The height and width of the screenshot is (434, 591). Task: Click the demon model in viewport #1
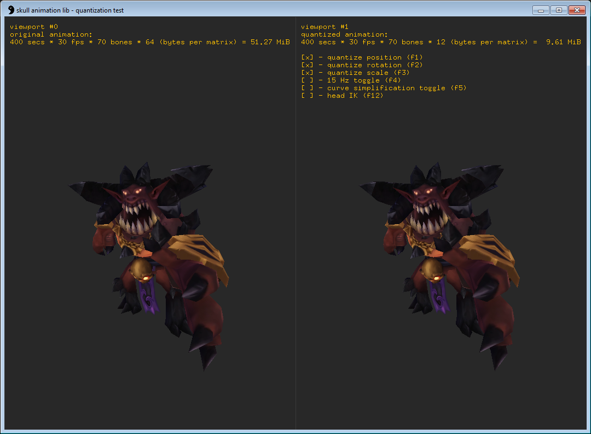(439, 267)
